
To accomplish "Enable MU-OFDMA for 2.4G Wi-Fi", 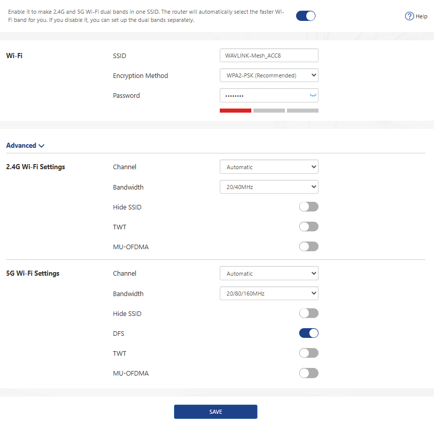I will [x=308, y=247].
